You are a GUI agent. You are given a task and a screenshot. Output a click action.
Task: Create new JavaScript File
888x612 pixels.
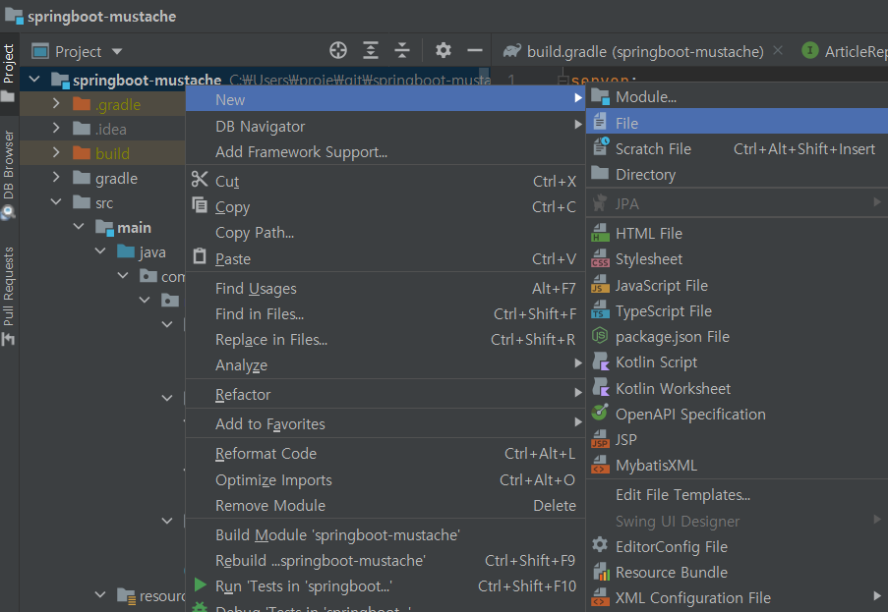(737, 285)
